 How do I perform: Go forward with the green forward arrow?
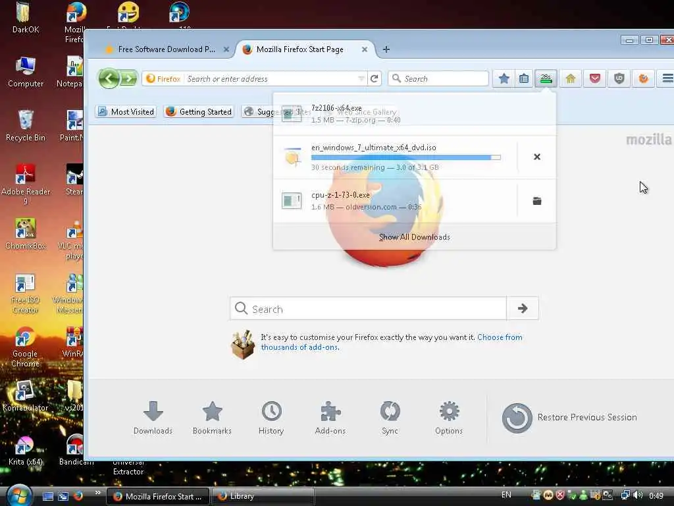tap(128, 79)
